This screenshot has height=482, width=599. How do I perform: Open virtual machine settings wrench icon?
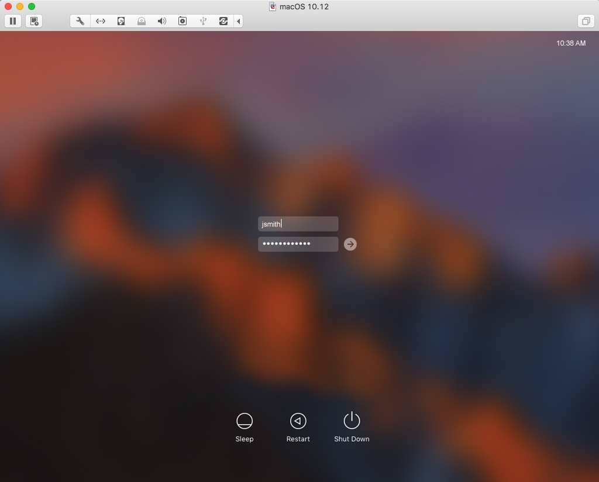(x=80, y=21)
